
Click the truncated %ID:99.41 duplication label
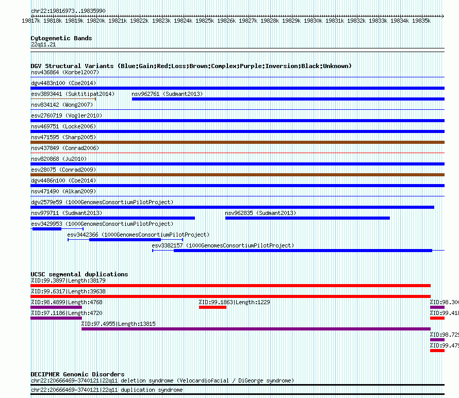click(444, 313)
